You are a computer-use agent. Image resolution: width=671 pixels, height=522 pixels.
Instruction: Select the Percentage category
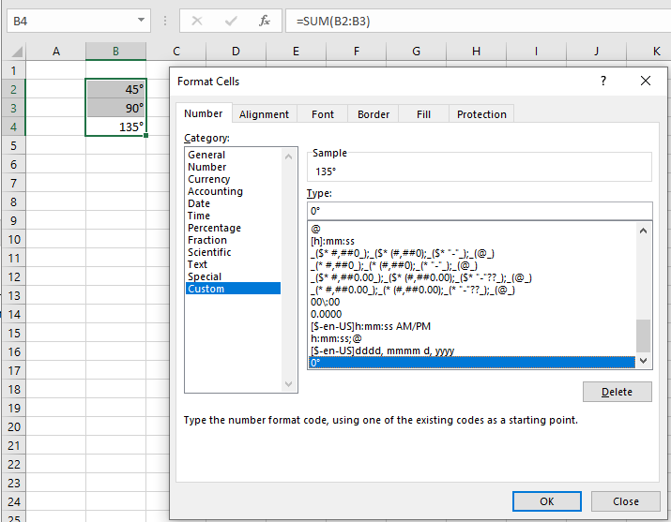(x=234, y=228)
